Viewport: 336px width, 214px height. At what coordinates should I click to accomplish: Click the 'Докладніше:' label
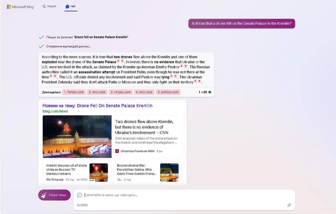51,92
